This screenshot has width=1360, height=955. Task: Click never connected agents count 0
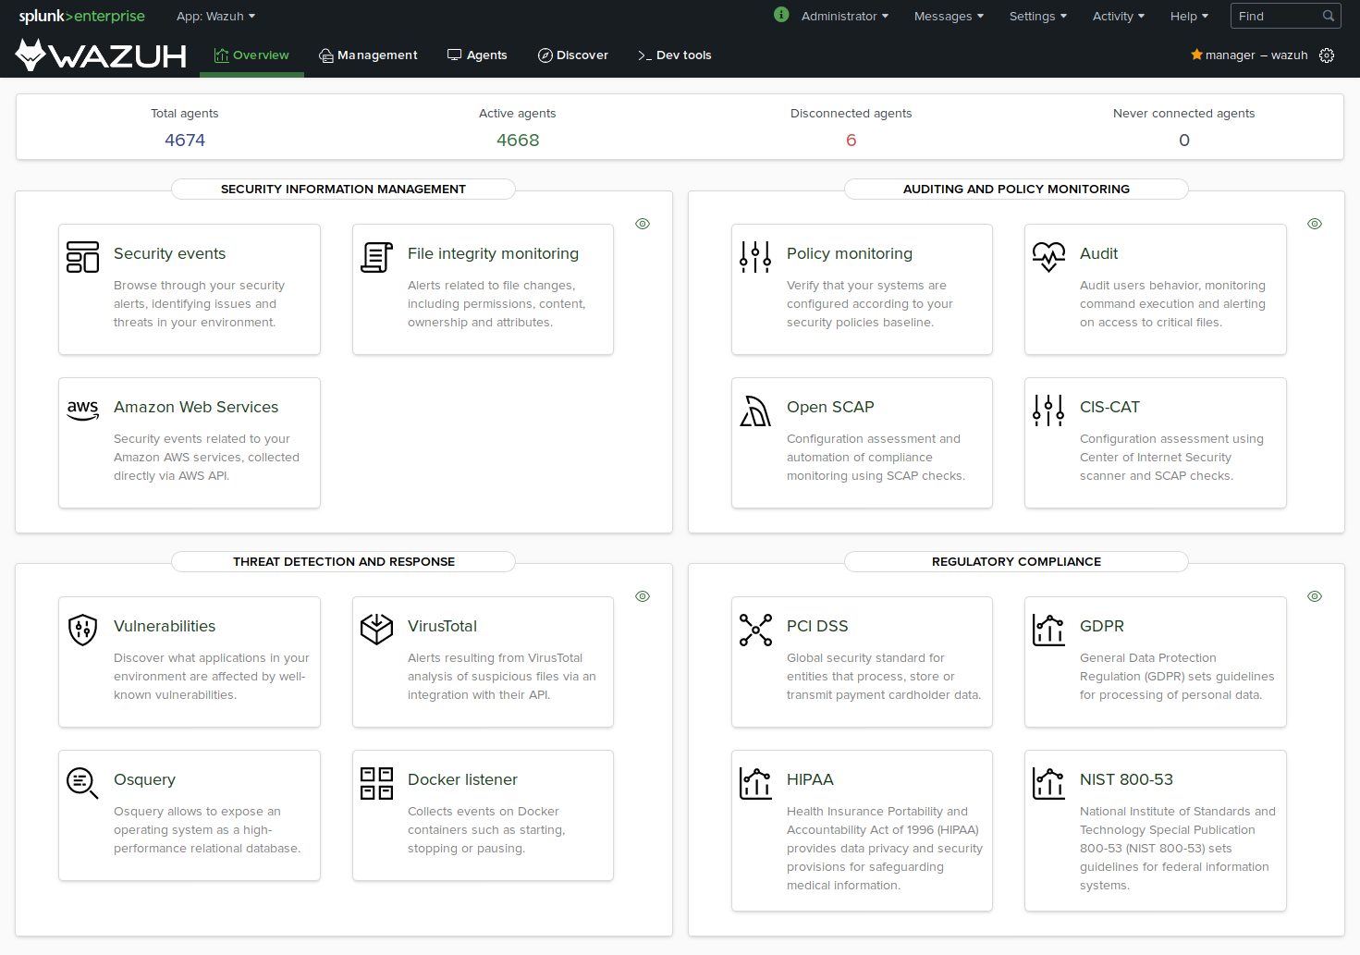(x=1184, y=141)
